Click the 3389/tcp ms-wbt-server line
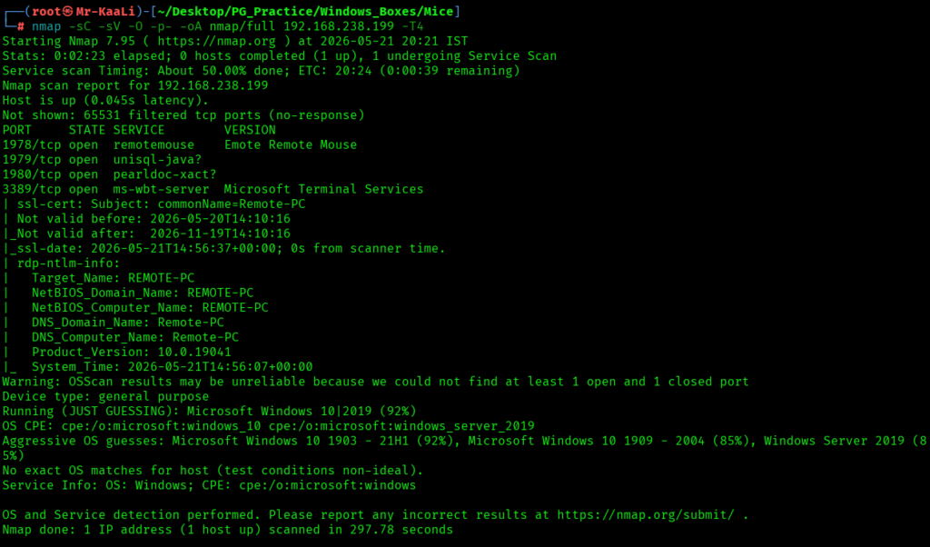Image resolution: width=930 pixels, height=547 pixels. [213, 189]
